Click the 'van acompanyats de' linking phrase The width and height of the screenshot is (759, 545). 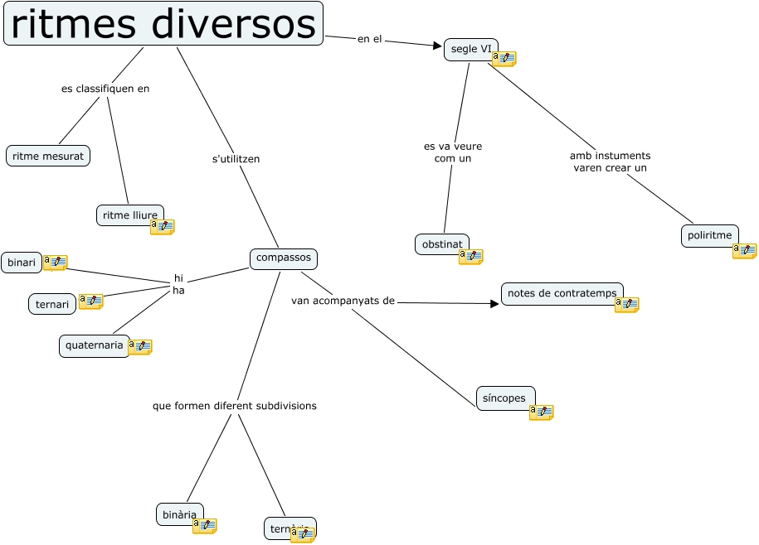tap(343, 301)
